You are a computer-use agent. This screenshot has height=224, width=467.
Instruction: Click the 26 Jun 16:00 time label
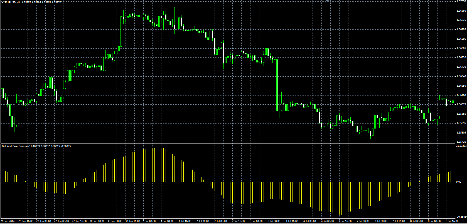coord(26,221)
